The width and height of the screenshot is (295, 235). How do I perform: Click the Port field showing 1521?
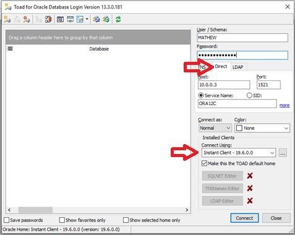coord(268,85)
